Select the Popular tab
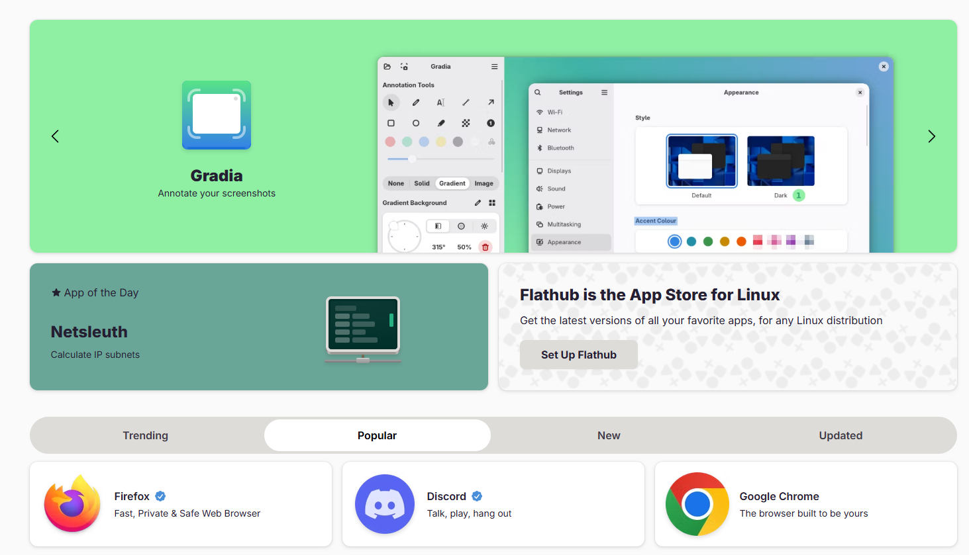 coord(378,435)
